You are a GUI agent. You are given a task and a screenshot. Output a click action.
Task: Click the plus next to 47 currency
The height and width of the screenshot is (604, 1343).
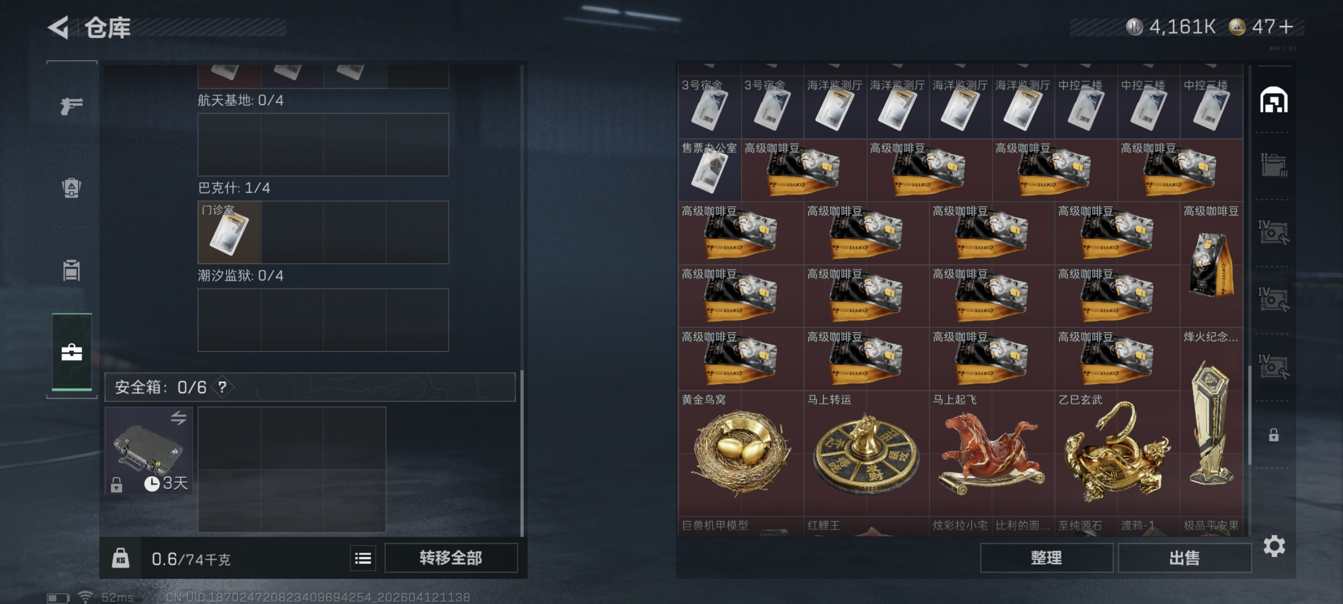point(1286,27)
